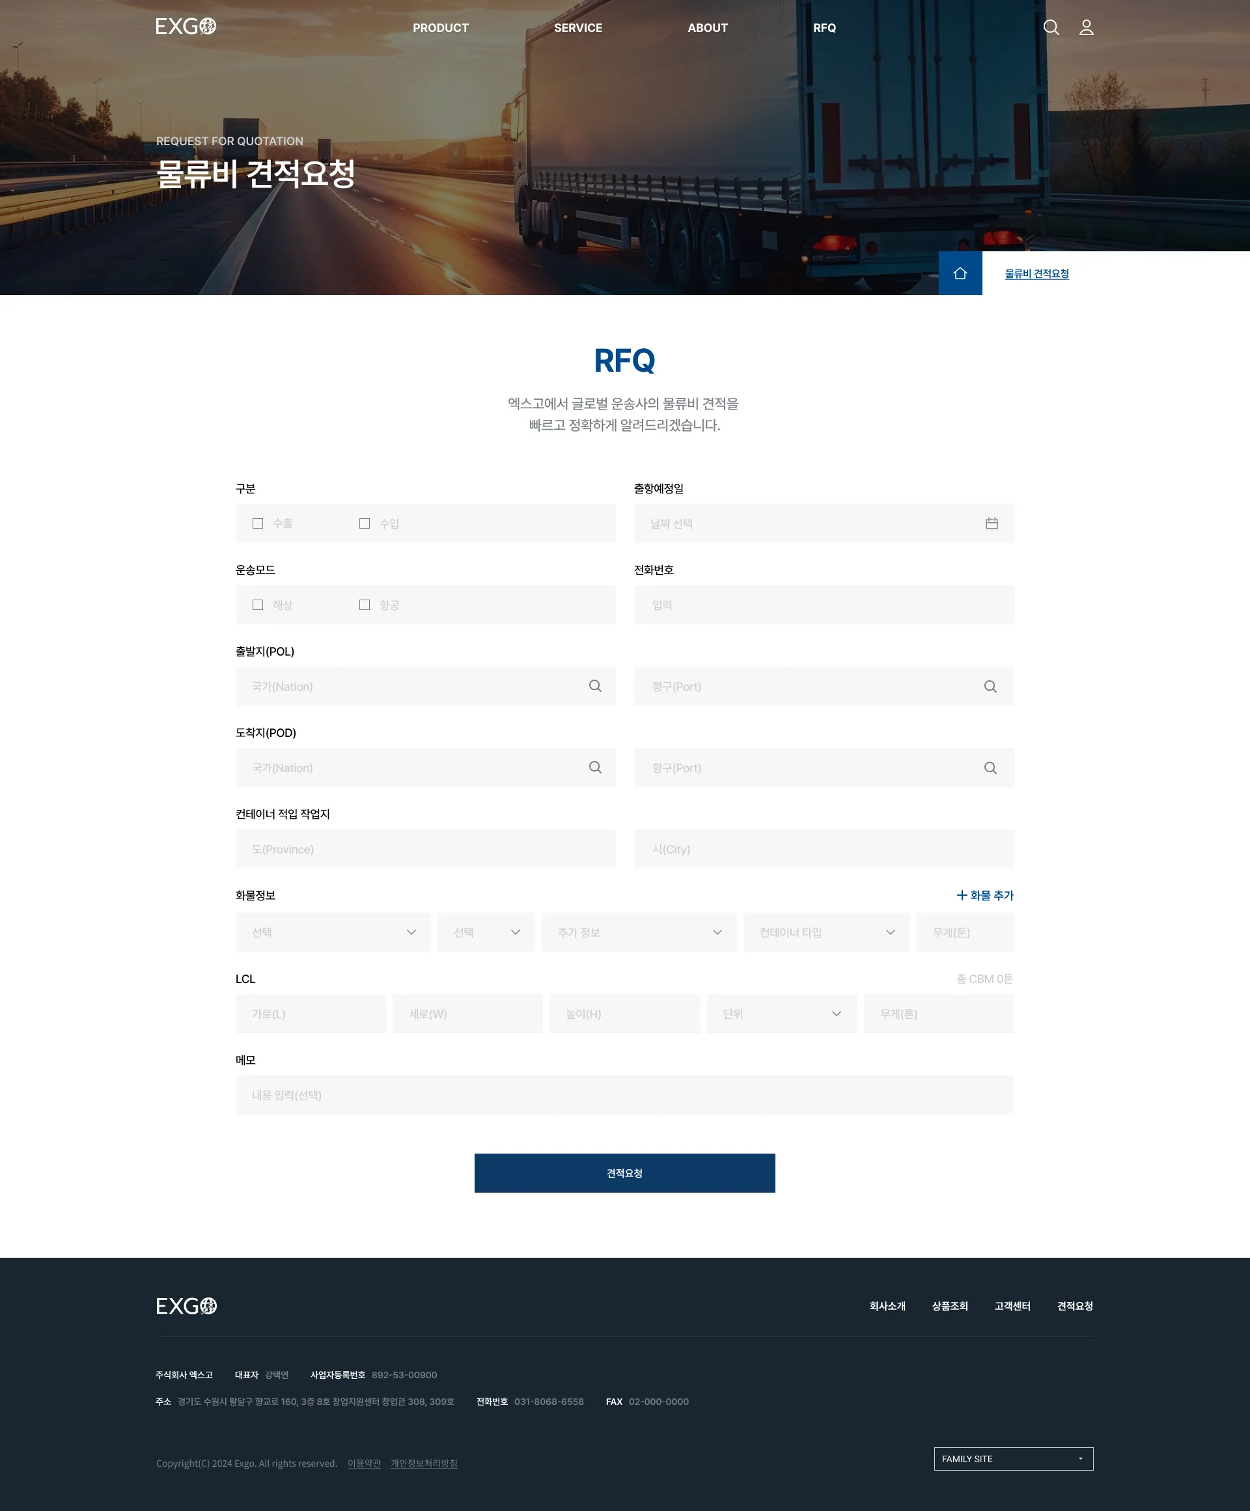Click the search magnifier icon in header
The width and height of the screenshot is (1250, 1511).
tap(1051, 27)
